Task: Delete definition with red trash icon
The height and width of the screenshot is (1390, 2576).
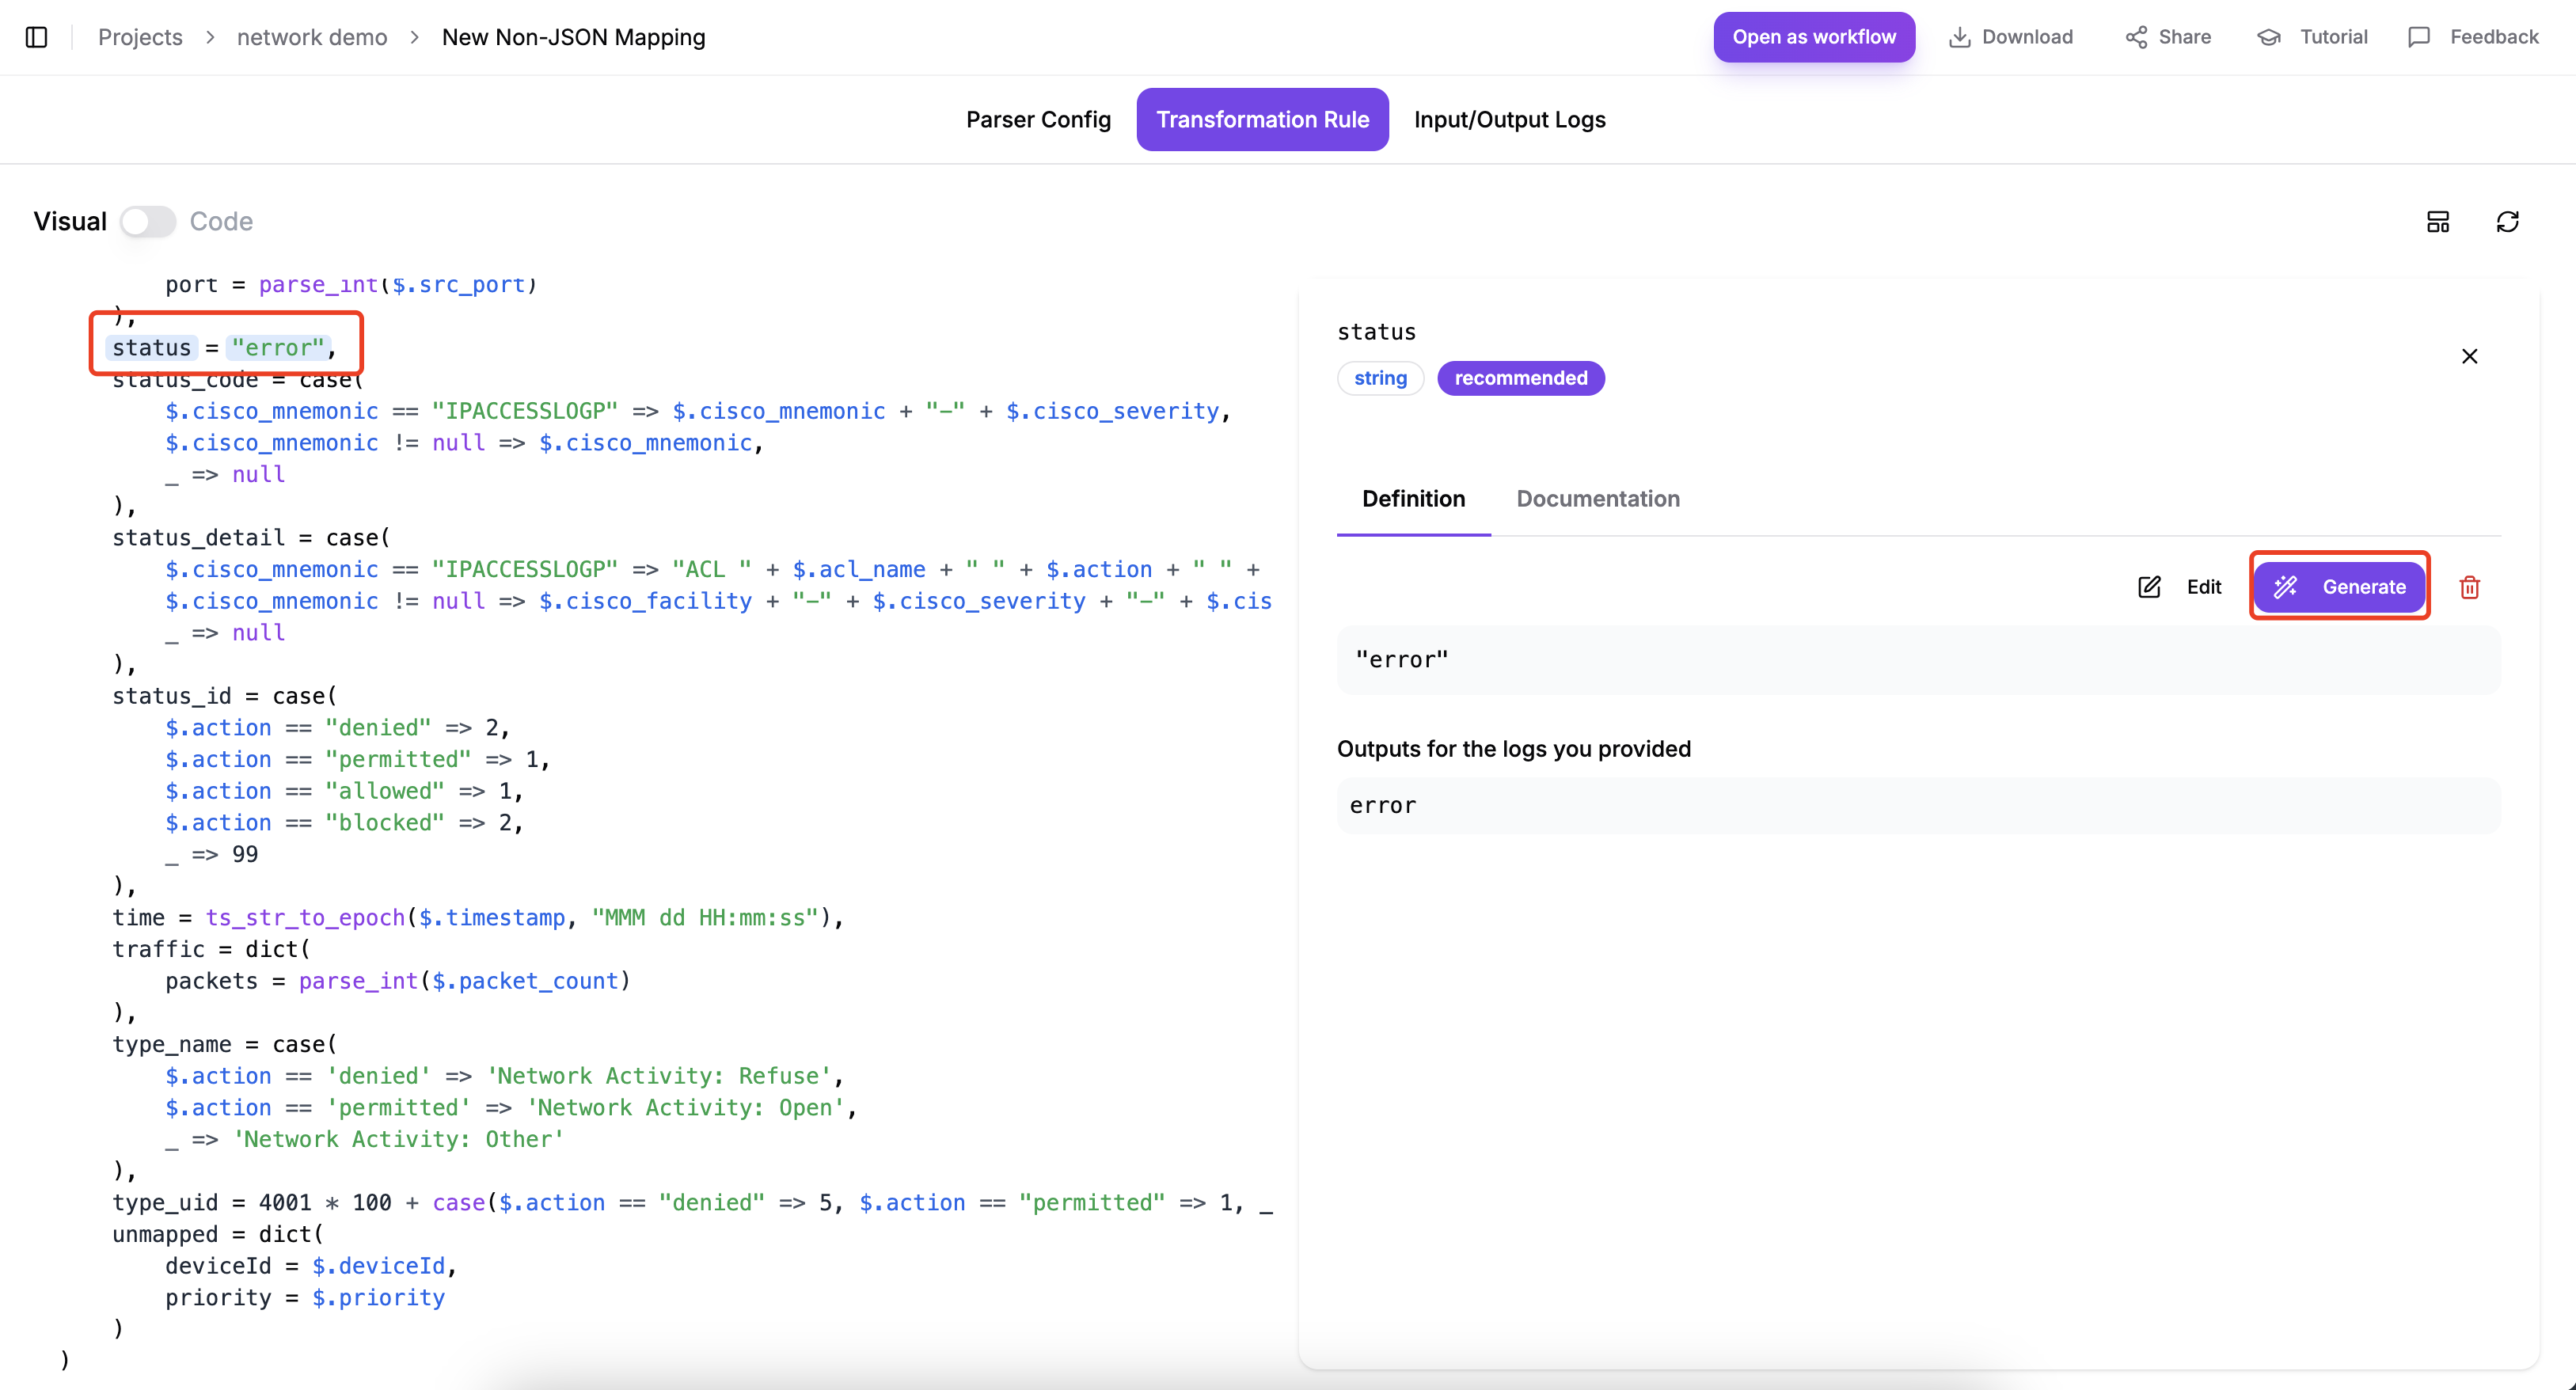Action: click(x=2469, y=587)
